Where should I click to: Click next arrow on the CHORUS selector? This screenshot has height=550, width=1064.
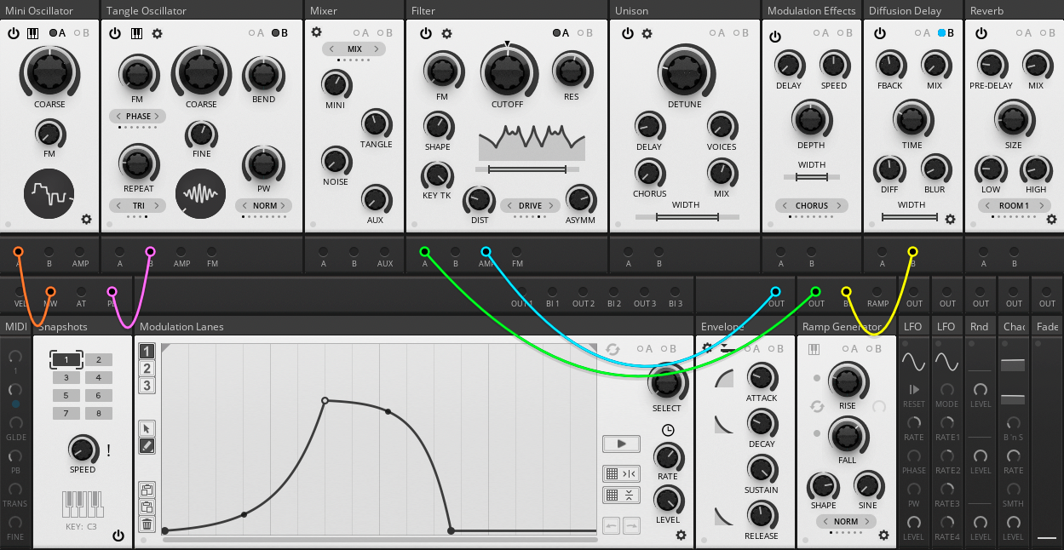click(839, 205)
